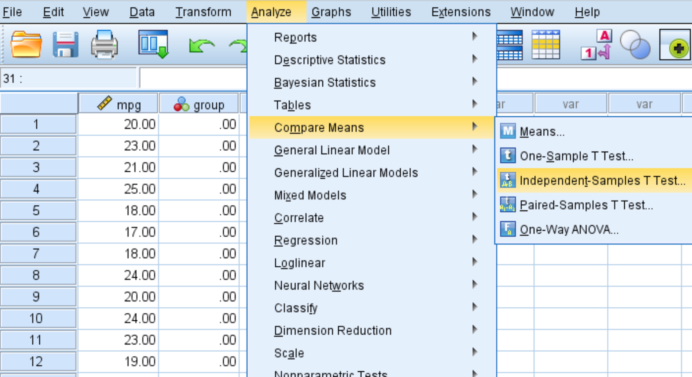Click the Value Labels icon
The image size is (692, 377).
(x=597, y=44)
